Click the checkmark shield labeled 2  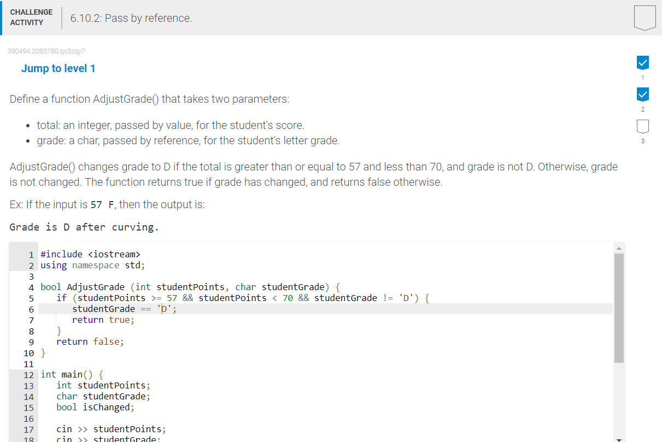click(x=642, y=94)
